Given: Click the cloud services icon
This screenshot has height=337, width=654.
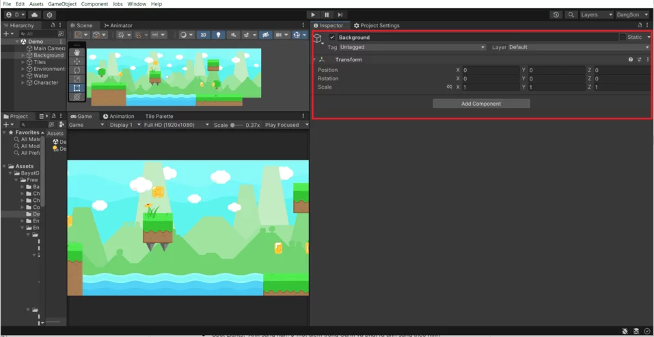Looking at the screenshot, I should pos(34,14).
